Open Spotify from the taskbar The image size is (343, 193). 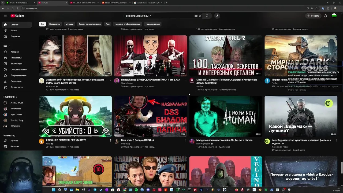click(136, 190)
